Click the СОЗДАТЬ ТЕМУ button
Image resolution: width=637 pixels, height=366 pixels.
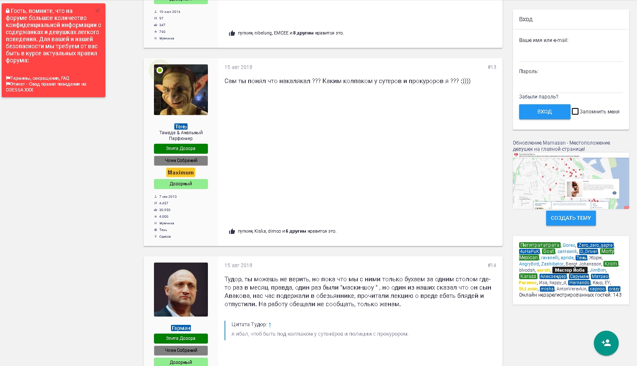tap(571, 218)
